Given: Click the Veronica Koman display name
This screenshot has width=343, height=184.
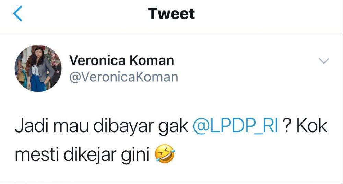Looking at the screenshot, I should pyautogui.click(x=122, y=60).
